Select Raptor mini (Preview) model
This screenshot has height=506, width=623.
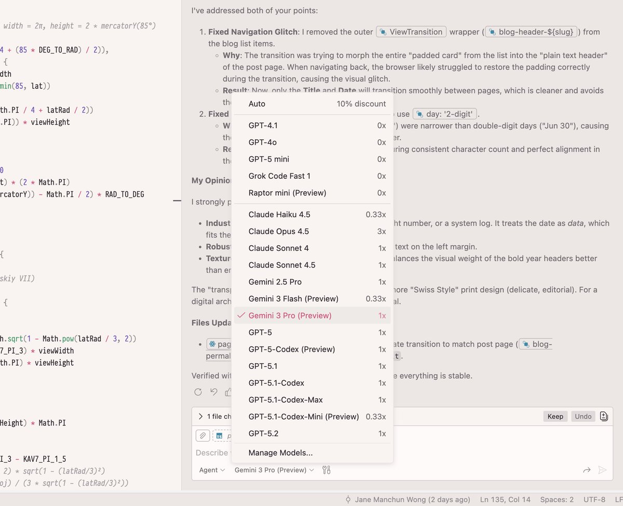(312, 193)
